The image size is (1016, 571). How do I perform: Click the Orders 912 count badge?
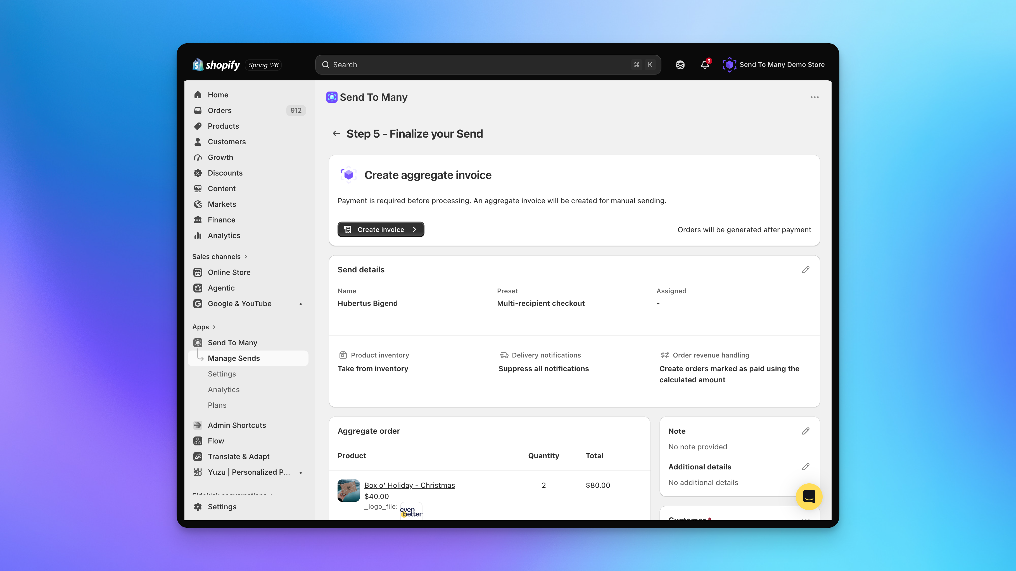pos(296,111)
